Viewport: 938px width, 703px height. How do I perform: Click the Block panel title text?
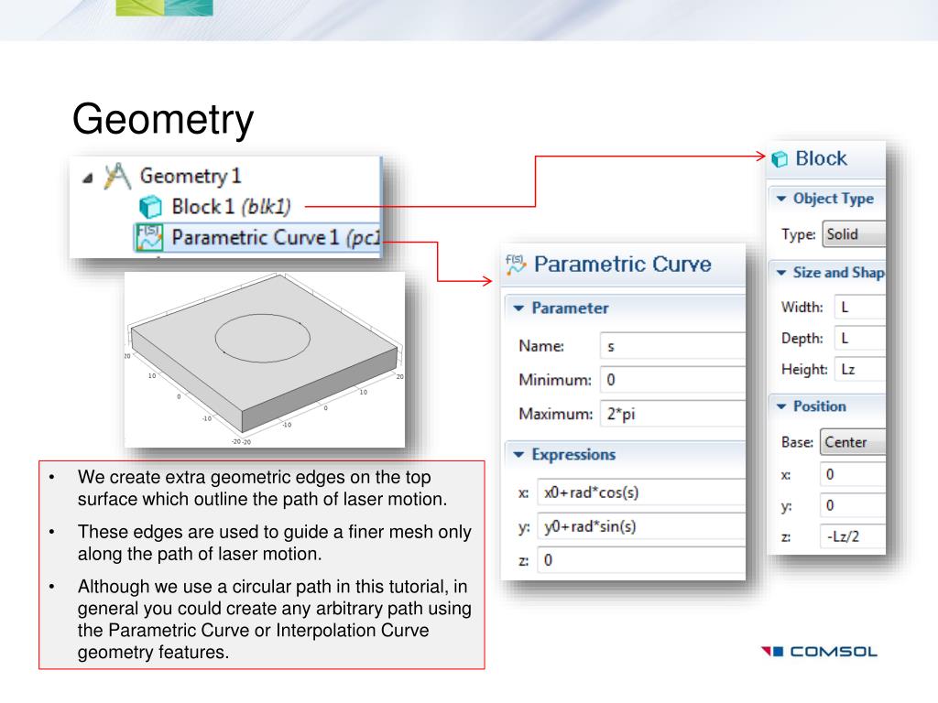click(821, 159)
